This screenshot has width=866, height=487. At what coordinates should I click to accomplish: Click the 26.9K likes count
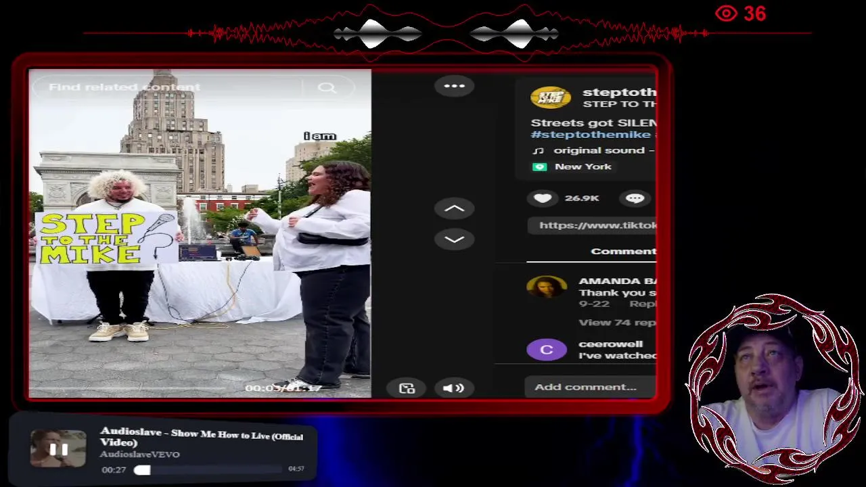coord(582,198)
